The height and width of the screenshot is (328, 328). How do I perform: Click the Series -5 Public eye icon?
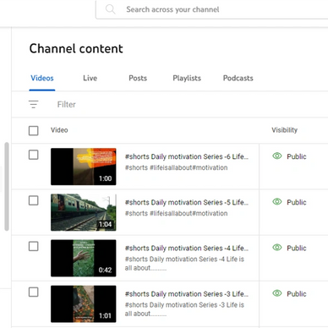point(277,201)
